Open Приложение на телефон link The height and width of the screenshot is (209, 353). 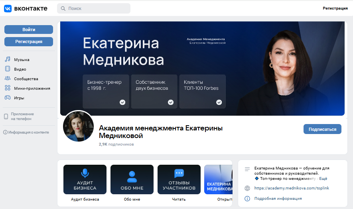point(22,116)
